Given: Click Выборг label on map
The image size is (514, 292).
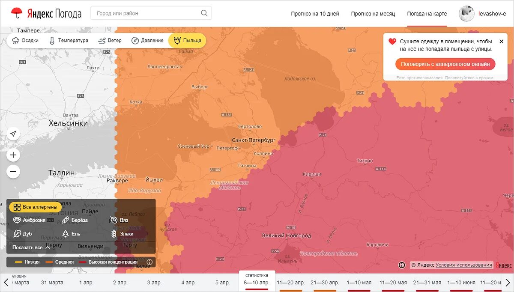Looking at the screenshot, I should (x=200, y=86).
